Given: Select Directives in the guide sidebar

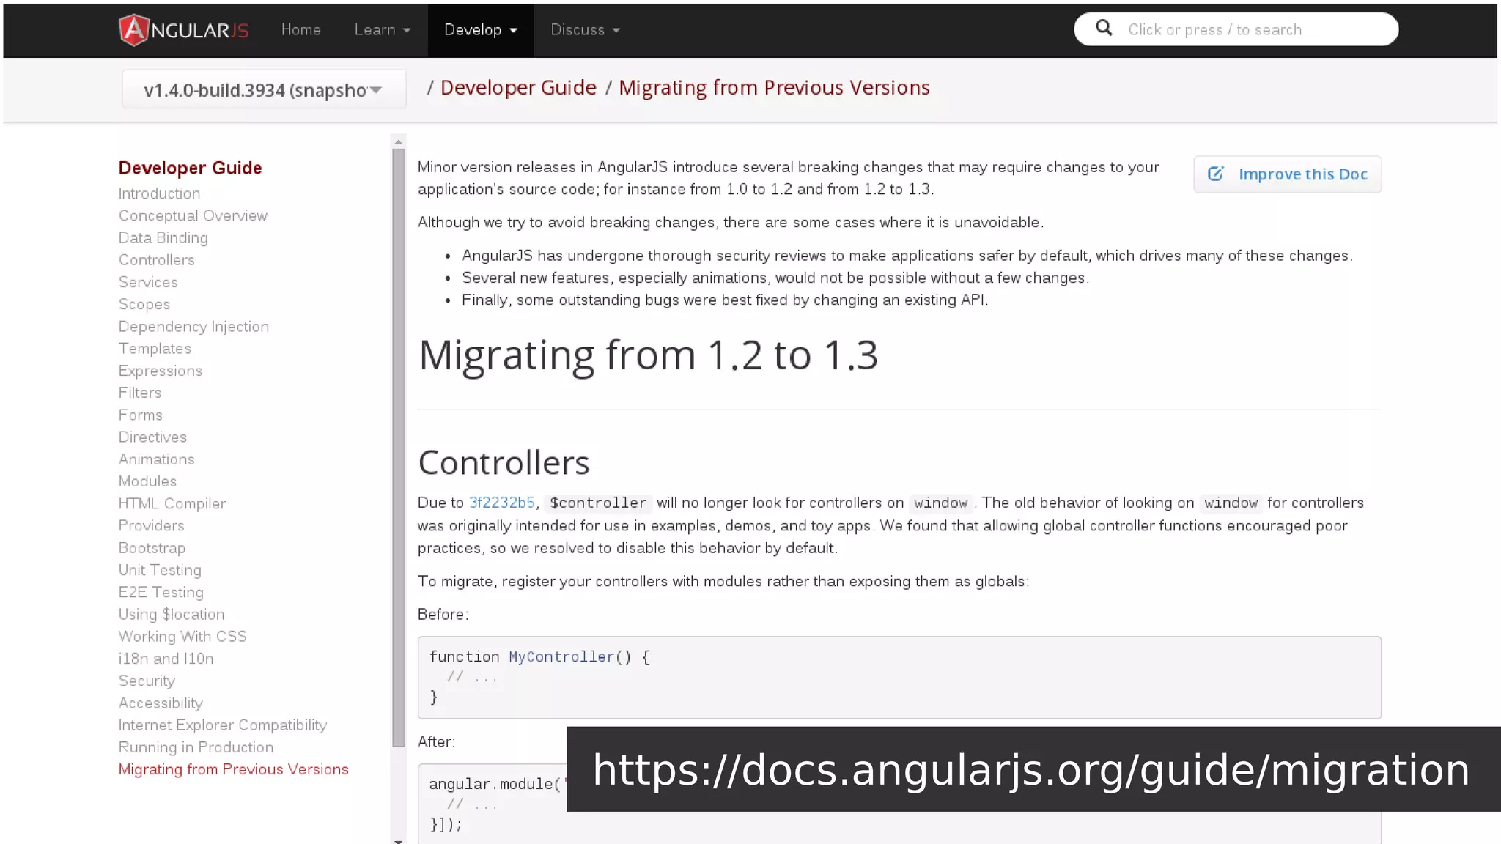Looking at the screenshot, I should coord(152,437).
